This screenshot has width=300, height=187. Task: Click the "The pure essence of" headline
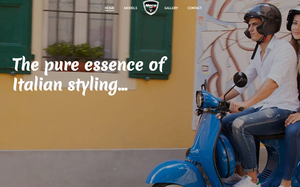(90, 65)
